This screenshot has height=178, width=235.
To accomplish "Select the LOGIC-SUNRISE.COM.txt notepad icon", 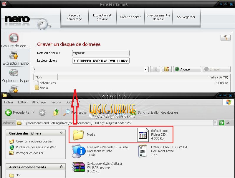I will [x=143, y=151].
